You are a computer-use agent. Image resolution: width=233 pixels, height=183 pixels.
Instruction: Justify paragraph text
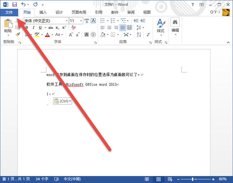123,28
